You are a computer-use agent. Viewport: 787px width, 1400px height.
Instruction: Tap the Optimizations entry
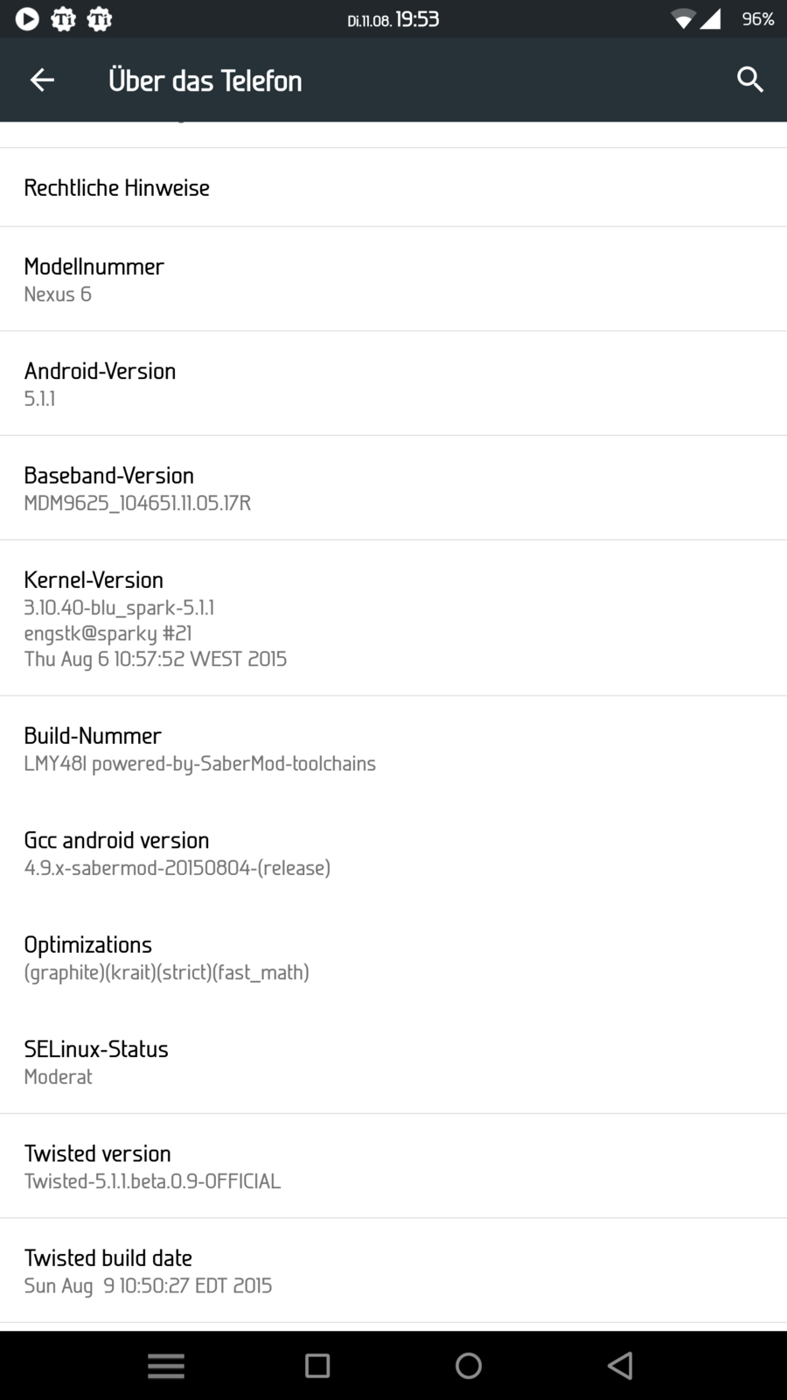(x=393, y=956)
